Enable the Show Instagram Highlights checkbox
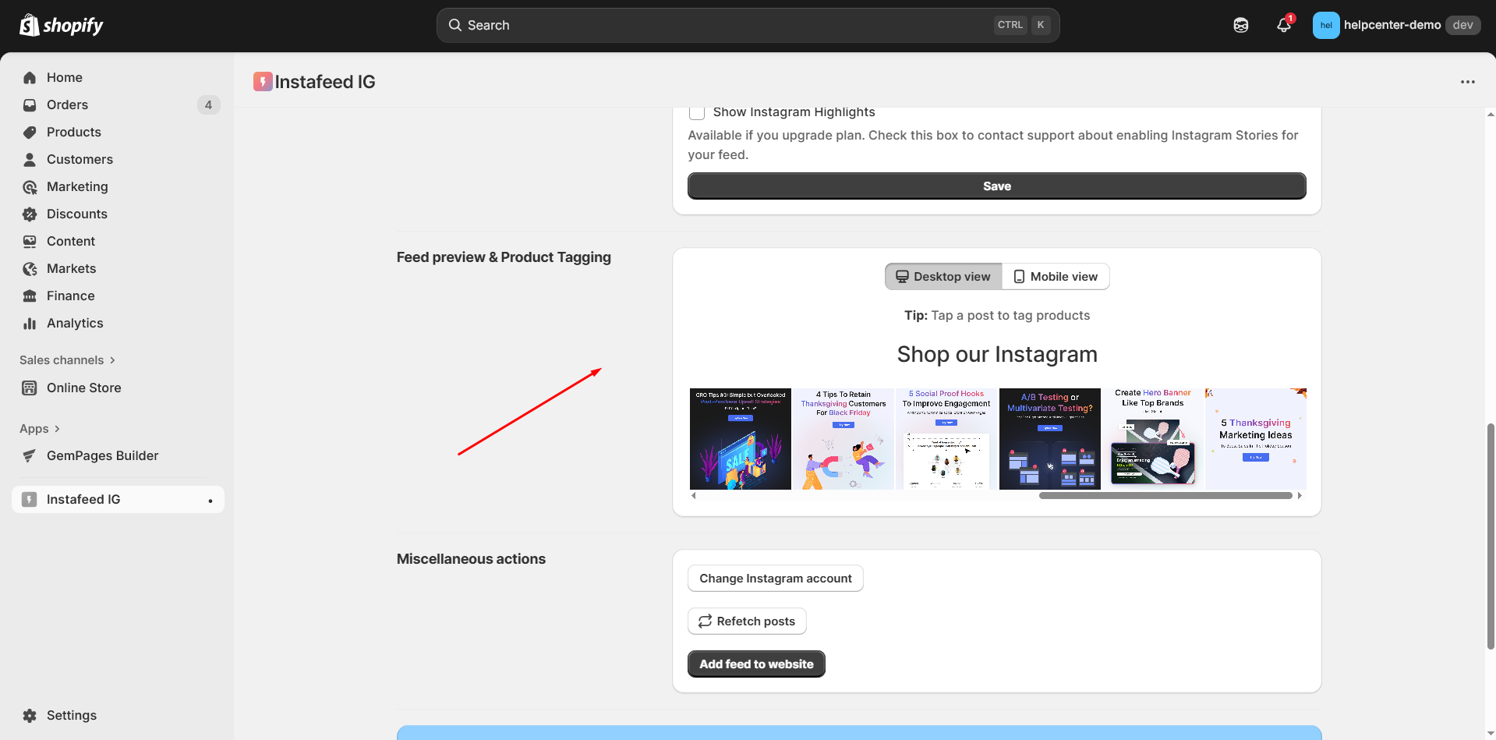1496x740 pixels. (696, 112)
